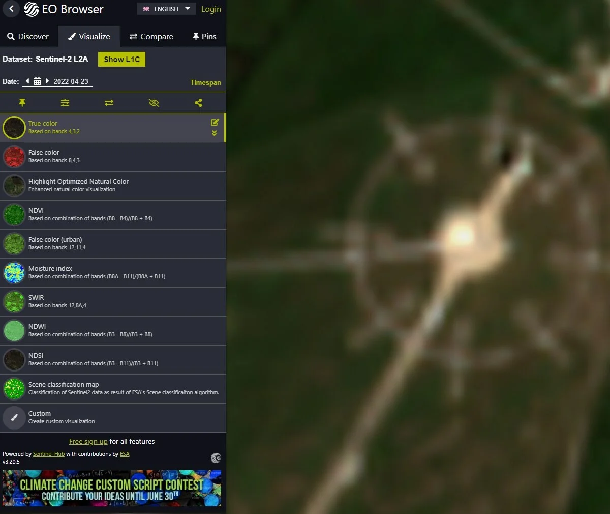
Task: Open effects and advanced options sliders icon
Action: tap(65, 103)
